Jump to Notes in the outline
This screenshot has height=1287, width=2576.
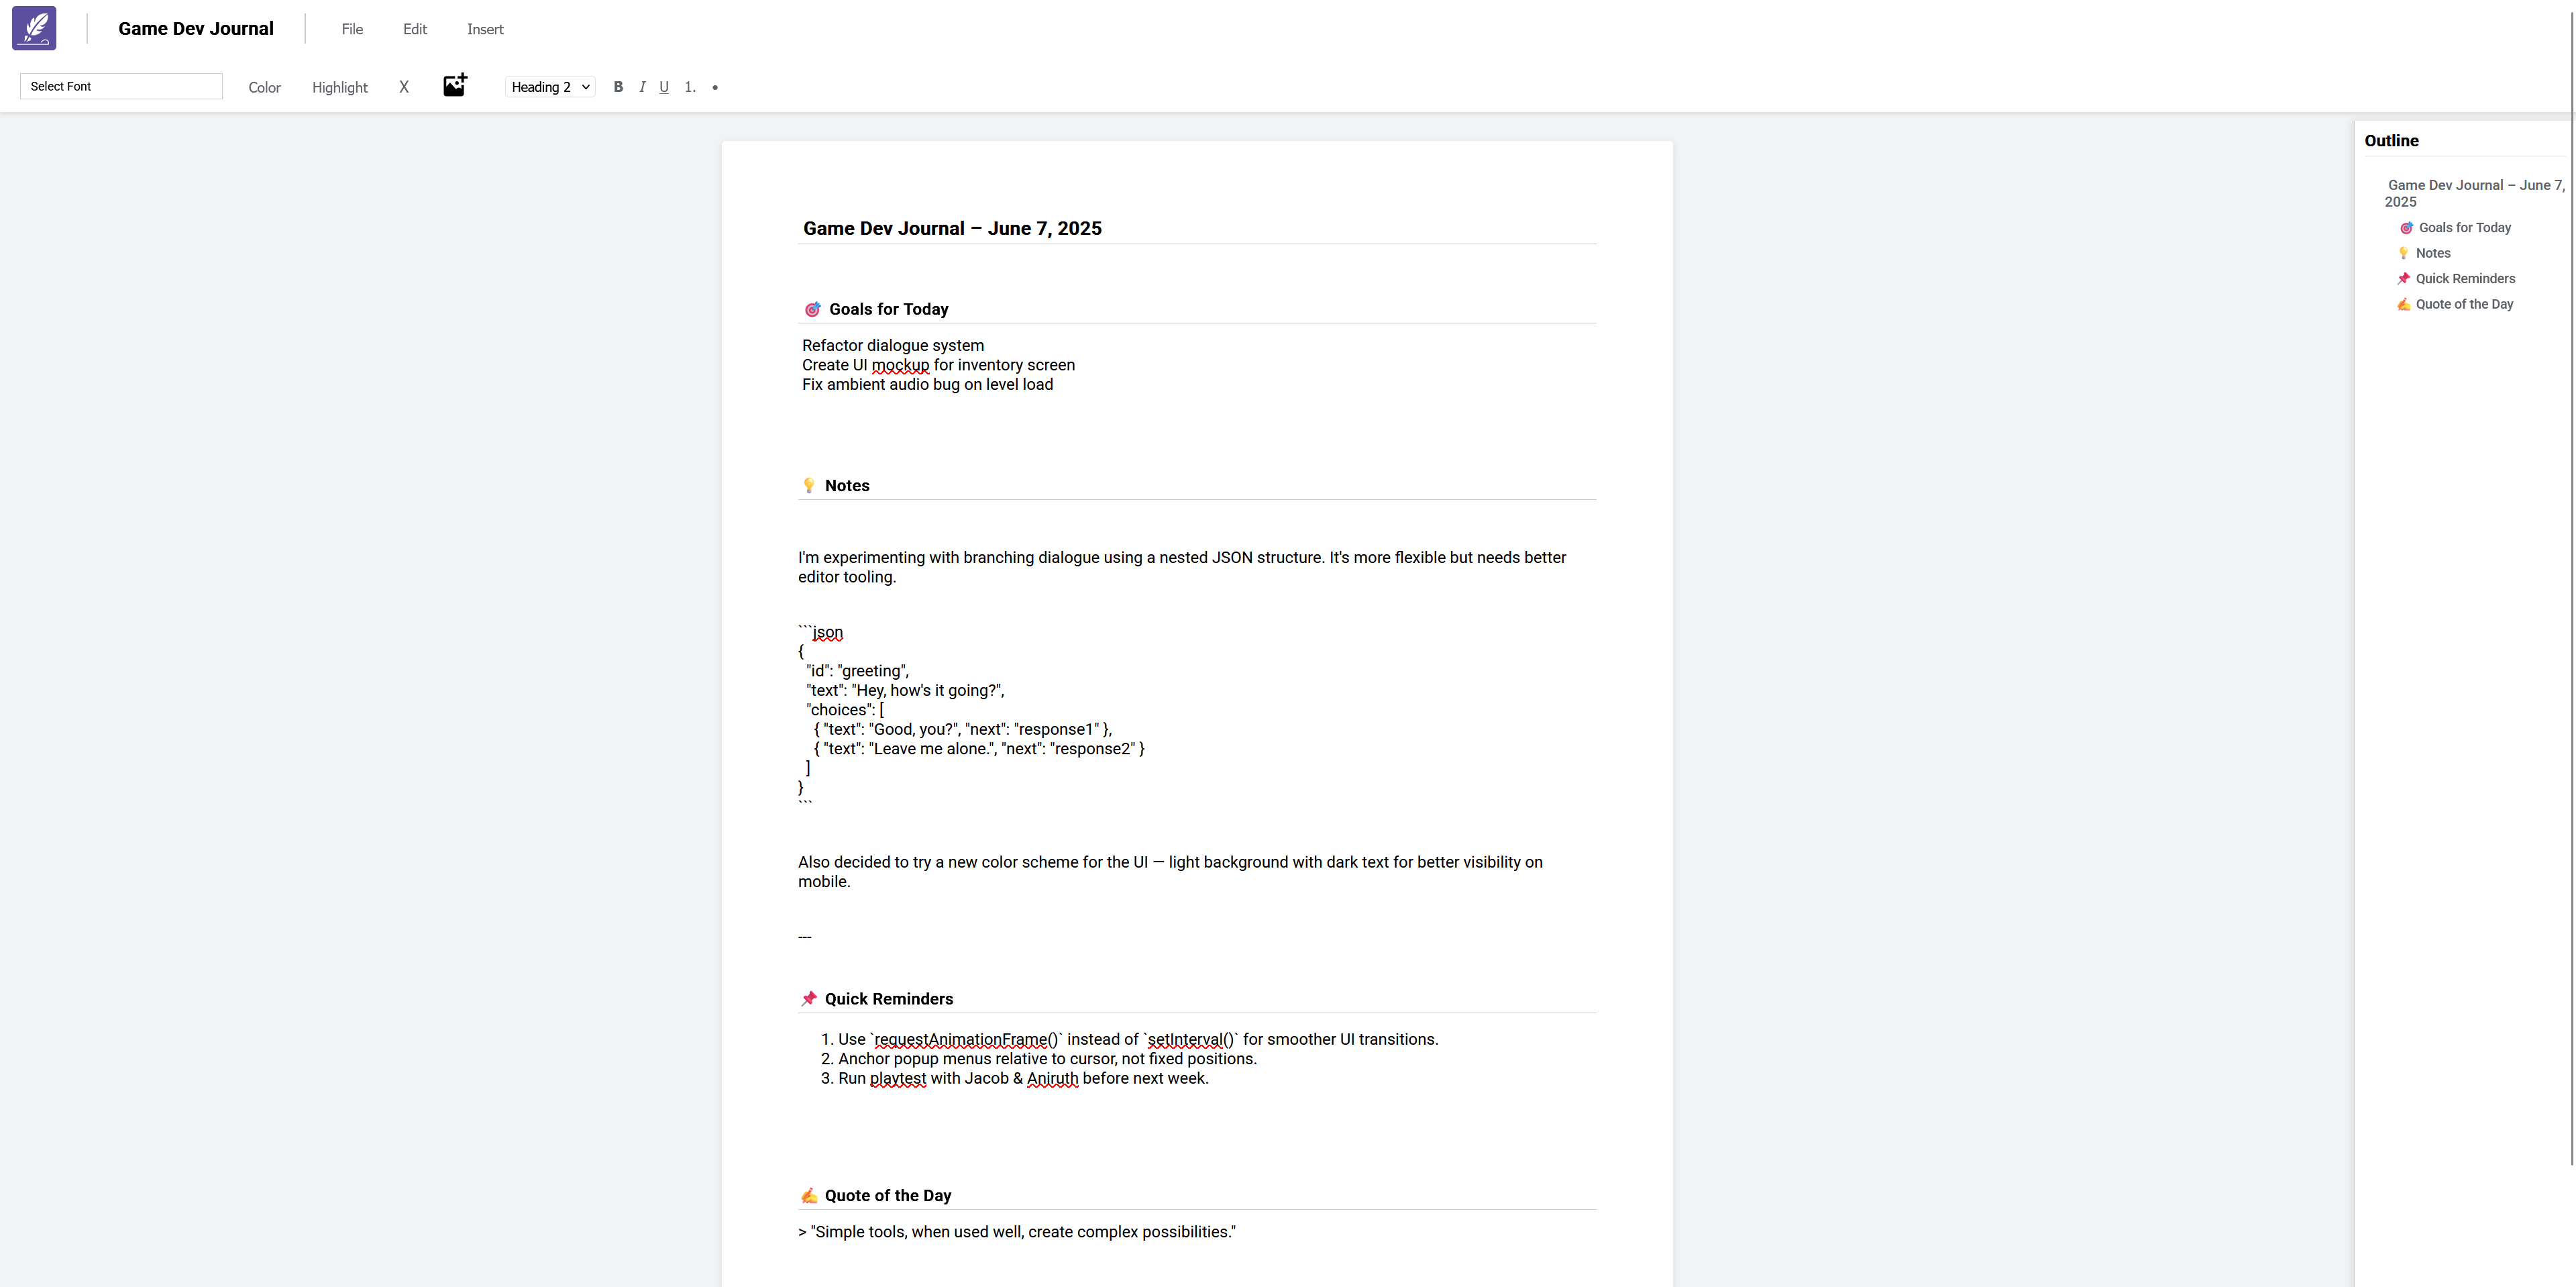click(2432, 253)
